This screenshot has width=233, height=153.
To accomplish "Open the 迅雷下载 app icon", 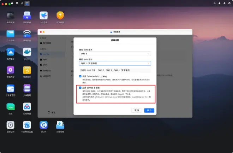I will (x=43, y=16).
